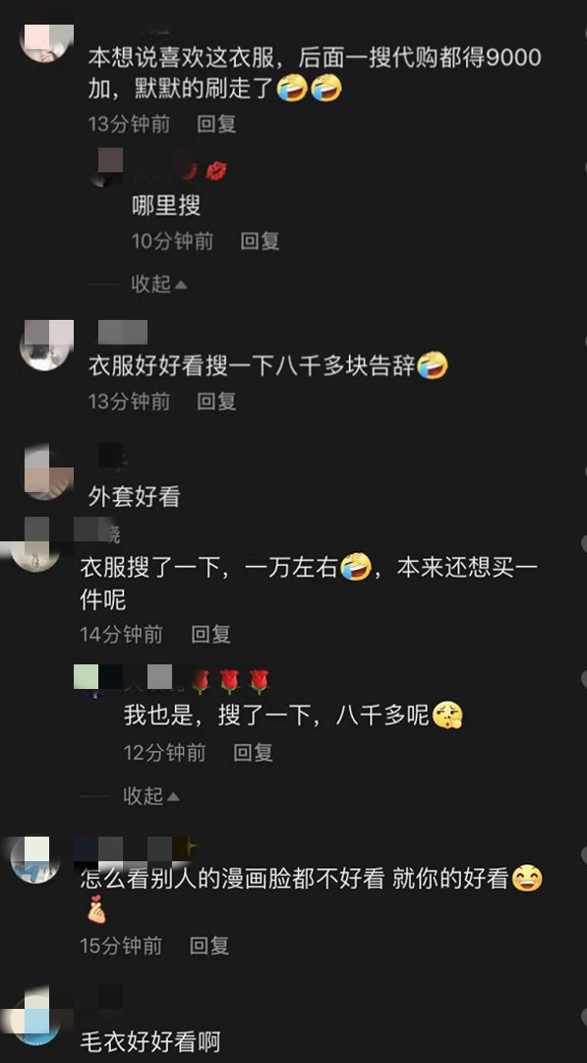Collapse replies under the 八千多呢 reply
This screenshot has height=1063, width=587.
151,795
